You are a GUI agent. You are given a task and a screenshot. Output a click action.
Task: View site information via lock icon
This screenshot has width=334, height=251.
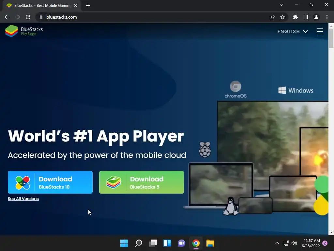point(41,17)
